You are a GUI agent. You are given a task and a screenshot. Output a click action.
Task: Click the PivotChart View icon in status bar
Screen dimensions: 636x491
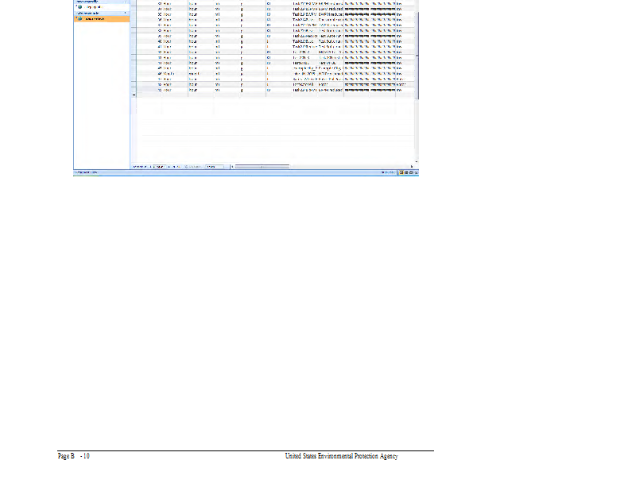tap(410, 172)
